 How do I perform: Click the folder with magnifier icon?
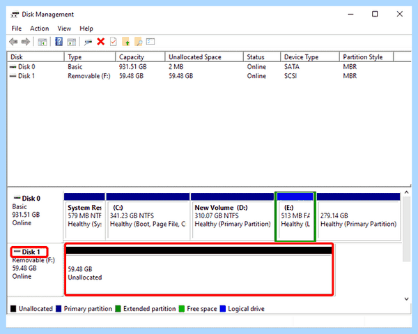[138, 42]
